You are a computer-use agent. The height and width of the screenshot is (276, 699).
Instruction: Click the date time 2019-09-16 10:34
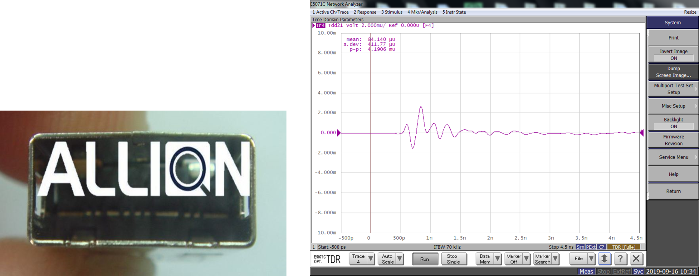[x=671, y=272]
